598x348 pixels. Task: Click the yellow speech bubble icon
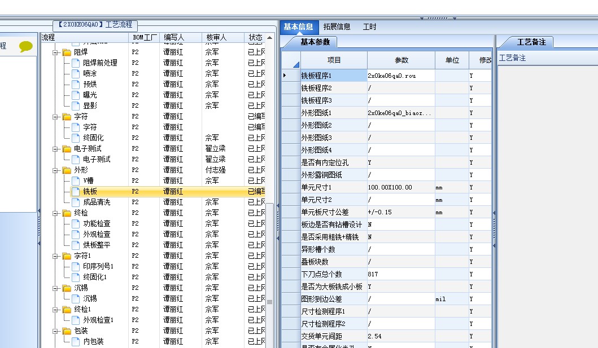[x=25, y=46]
